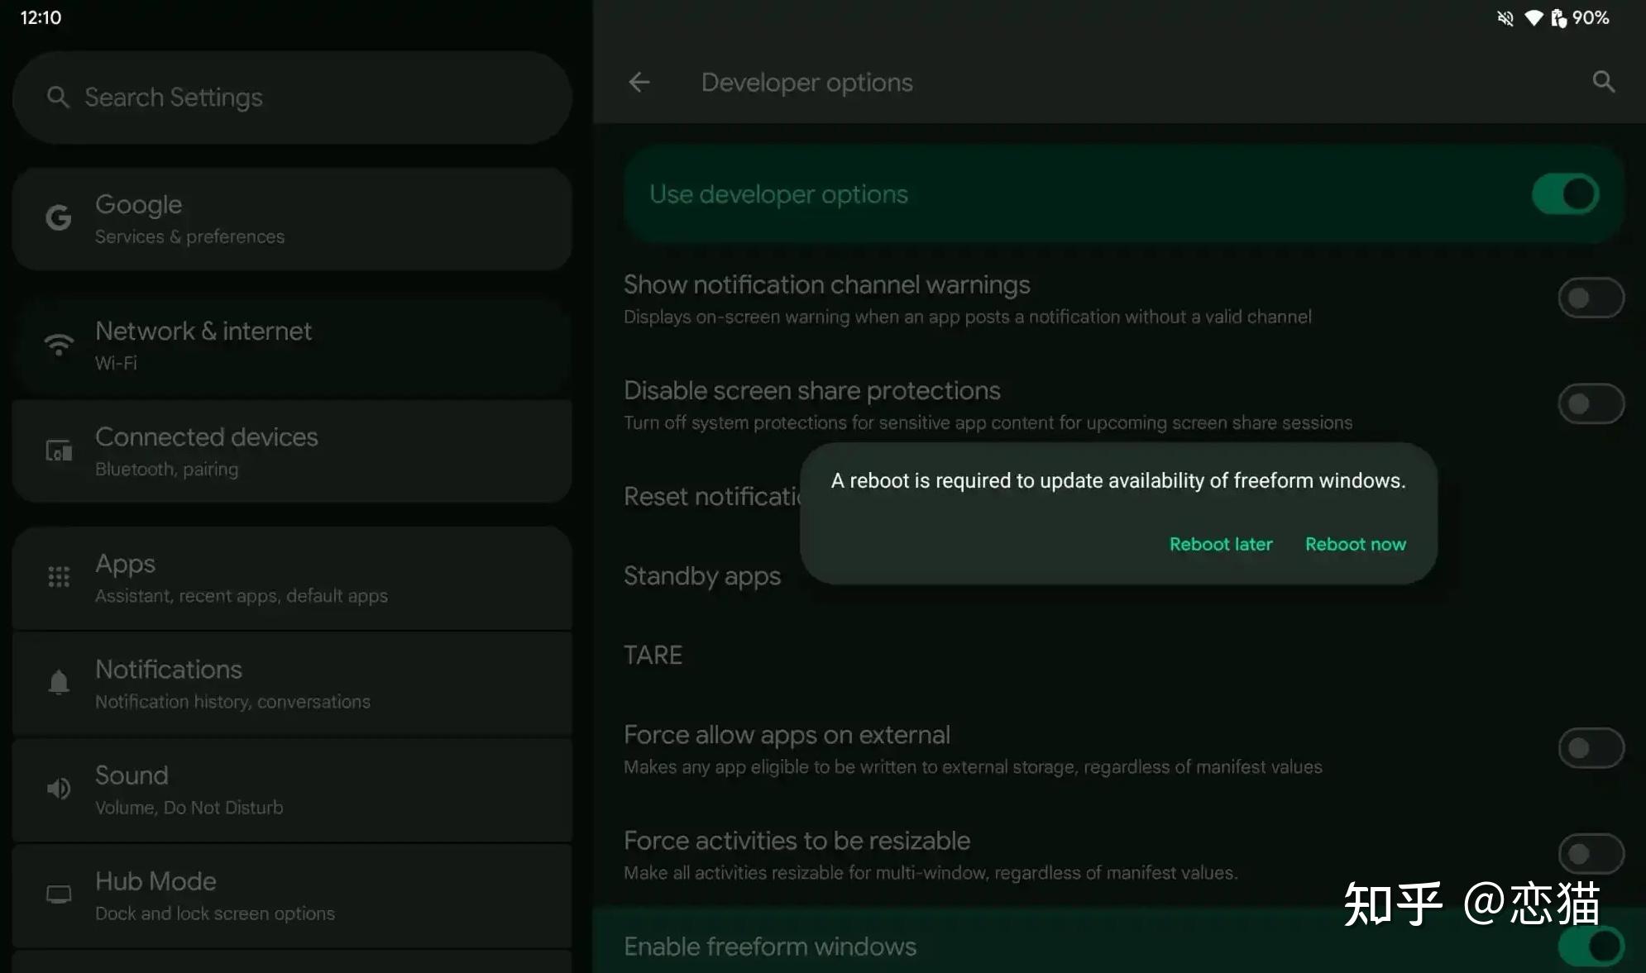1646x973 pixels.
Task: Click the back arrow in Developer options
Action: [x=639, y=82]
